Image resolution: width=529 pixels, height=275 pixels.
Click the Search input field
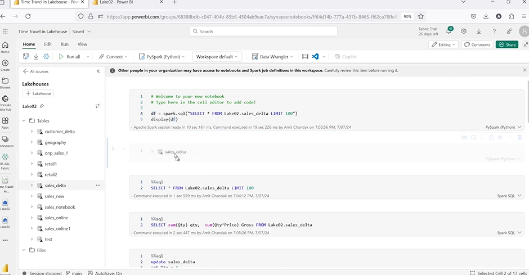(x=263, y=31)
